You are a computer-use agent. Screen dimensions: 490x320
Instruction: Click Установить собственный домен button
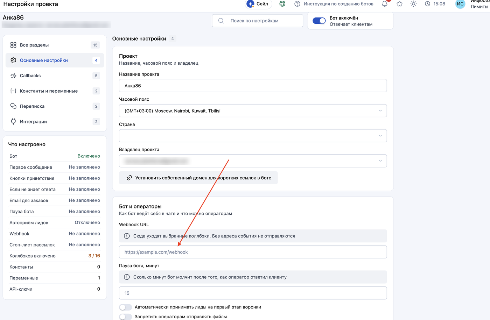pyautogui.click(x=198, y=178)
